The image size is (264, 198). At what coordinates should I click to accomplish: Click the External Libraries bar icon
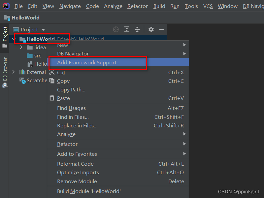[x=22, y=72]
